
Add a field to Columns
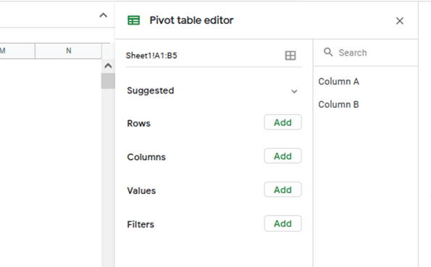tap(283, 156)
